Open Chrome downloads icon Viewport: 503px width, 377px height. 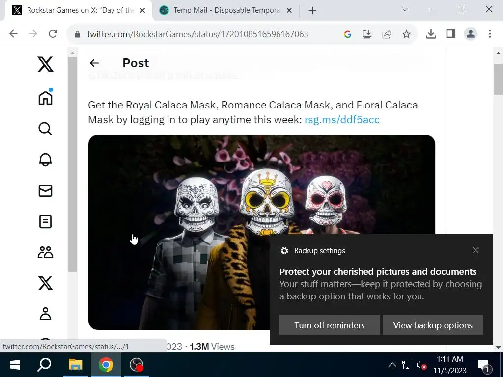pos(431,34)
